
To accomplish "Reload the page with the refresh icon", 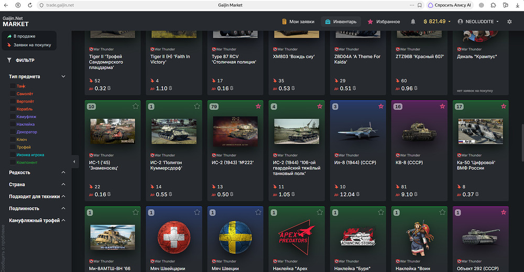I will [30, 5].
